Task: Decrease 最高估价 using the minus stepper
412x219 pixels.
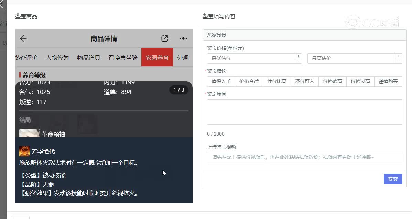Action: pos(399,61)
